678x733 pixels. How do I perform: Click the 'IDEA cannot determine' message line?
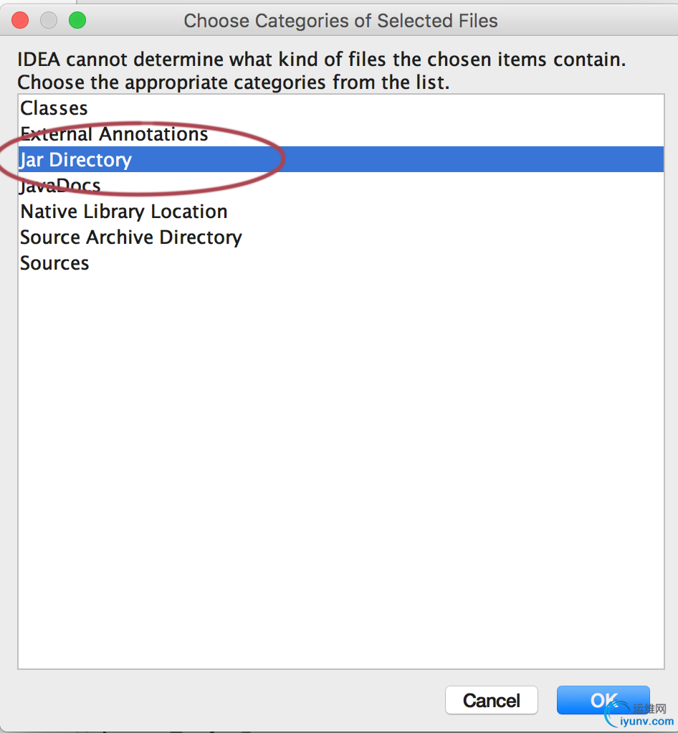pyautogui.click(x=321, y=60)
